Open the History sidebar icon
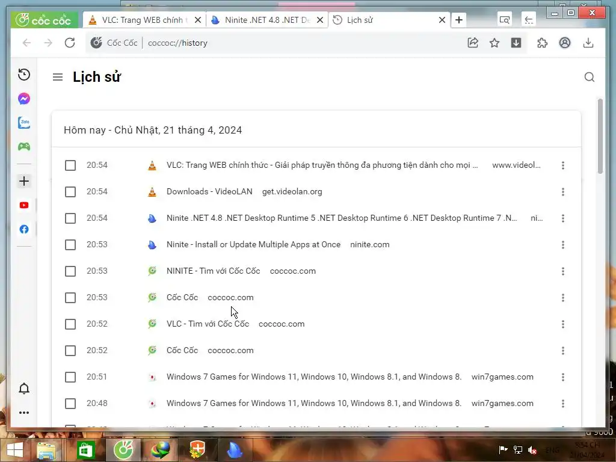This screenshot has width=616, height=462. pos(24,75)
